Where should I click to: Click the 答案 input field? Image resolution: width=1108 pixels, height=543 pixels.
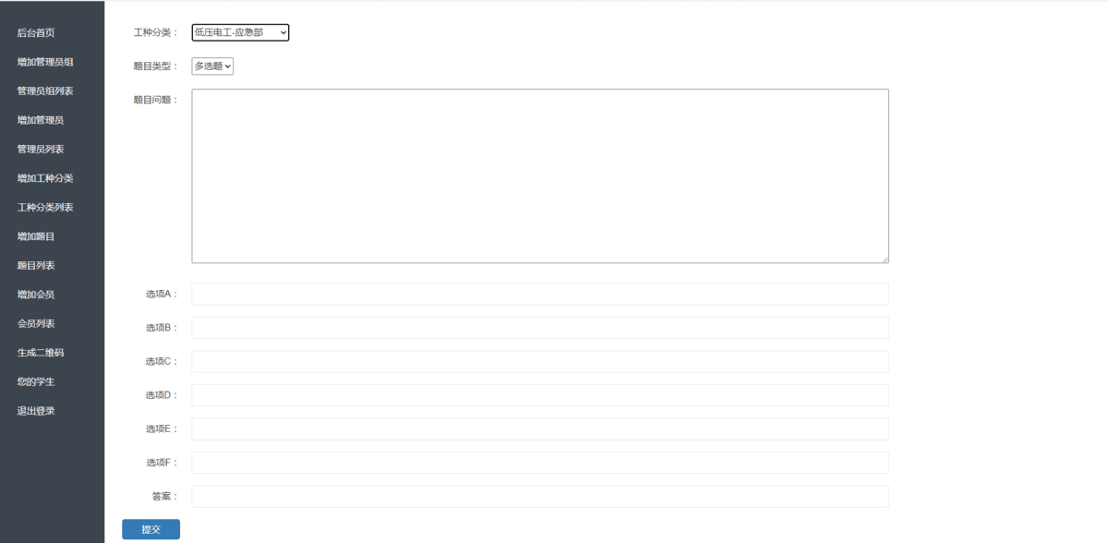(539, 497)
